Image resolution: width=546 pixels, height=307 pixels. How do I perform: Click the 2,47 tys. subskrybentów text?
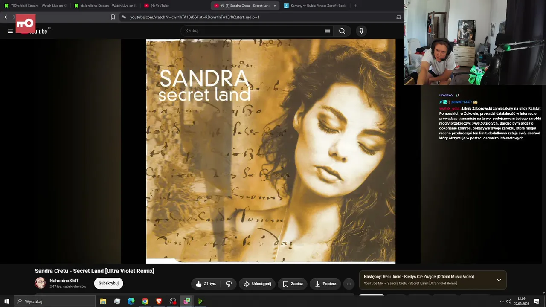point(68,287)
